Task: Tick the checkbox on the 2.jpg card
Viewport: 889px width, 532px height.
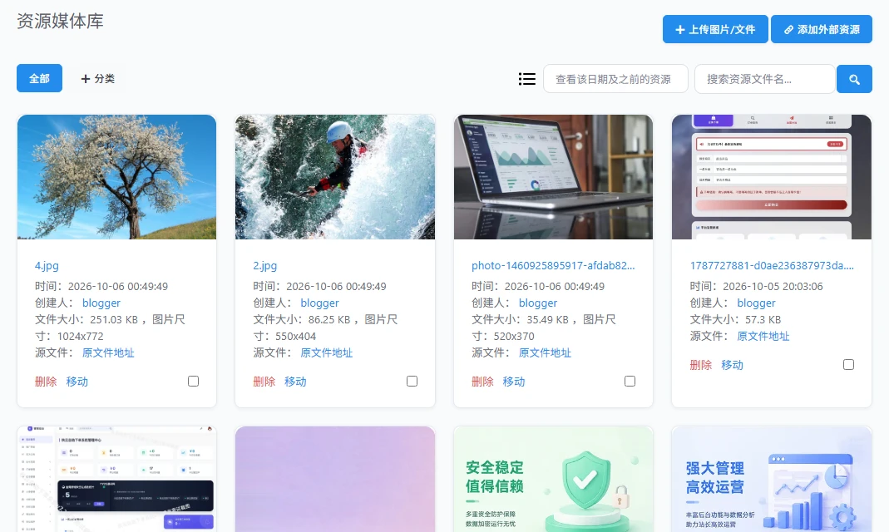Action: tap(412, 382)
